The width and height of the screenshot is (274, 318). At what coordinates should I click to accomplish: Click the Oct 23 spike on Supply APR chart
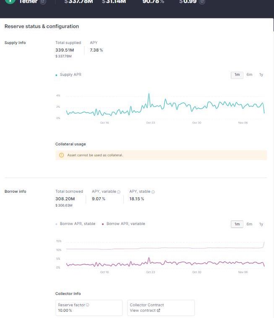pyautogui.click(x=149, y=95)
